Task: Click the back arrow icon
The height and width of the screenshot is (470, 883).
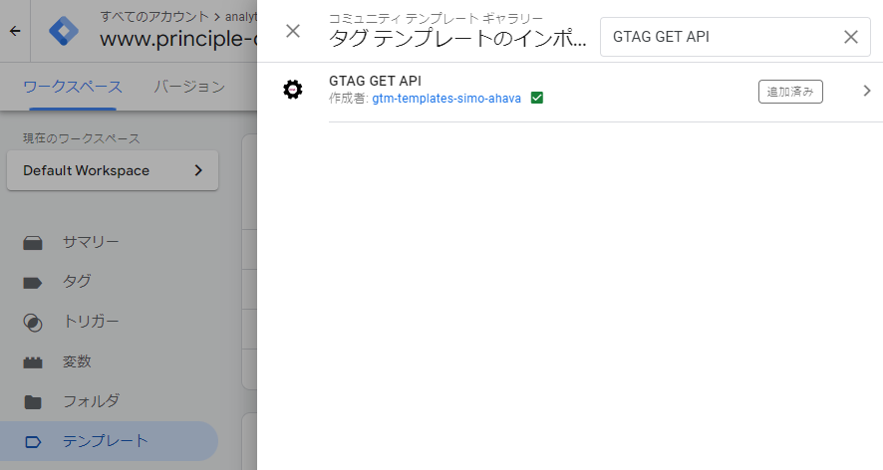Action: click(15, 31)
